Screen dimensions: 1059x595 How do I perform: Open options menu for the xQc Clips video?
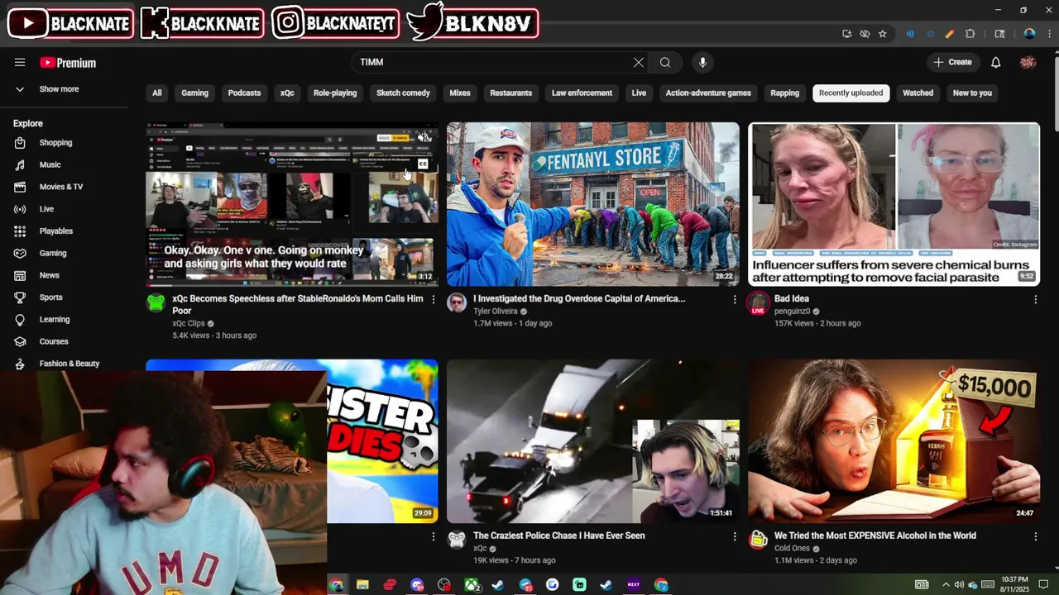pos(433,299)
